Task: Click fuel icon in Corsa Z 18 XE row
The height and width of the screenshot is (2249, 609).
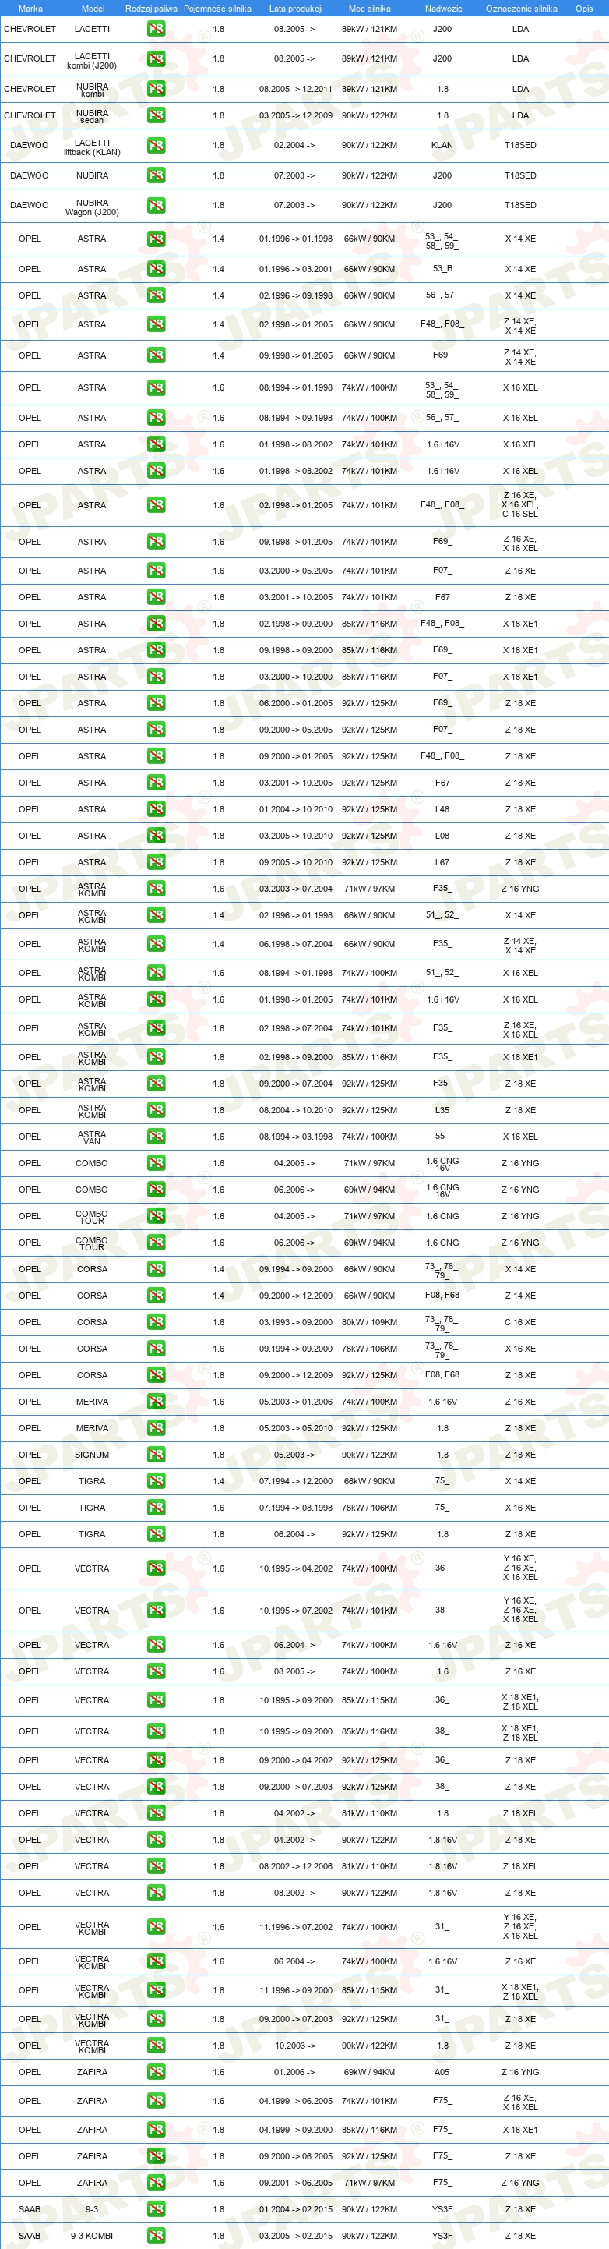Action: pos(157,1375)
